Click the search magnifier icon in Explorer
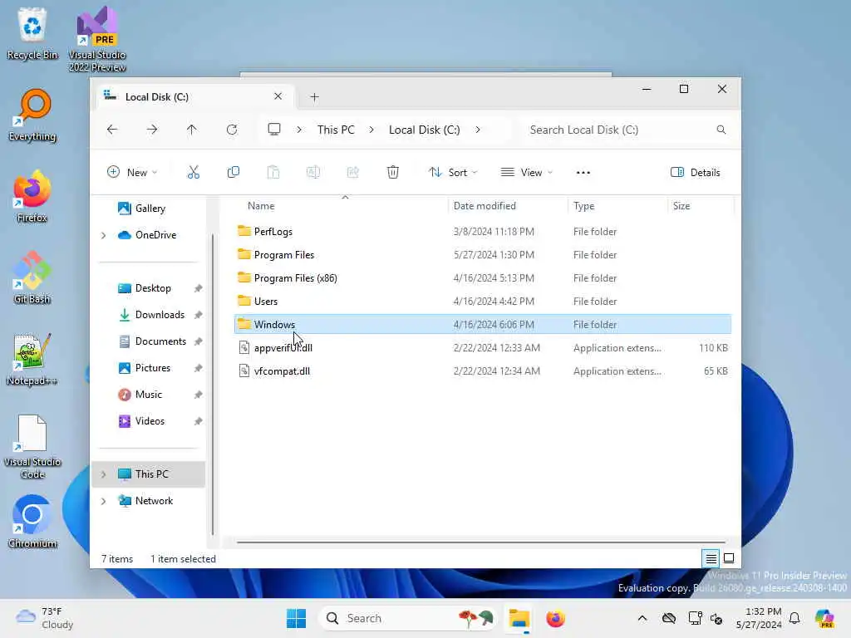The image size is (851, 638). click(721, 130)
